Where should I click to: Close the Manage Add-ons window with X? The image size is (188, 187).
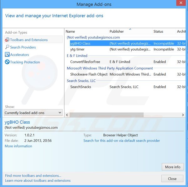pos(181,3)
